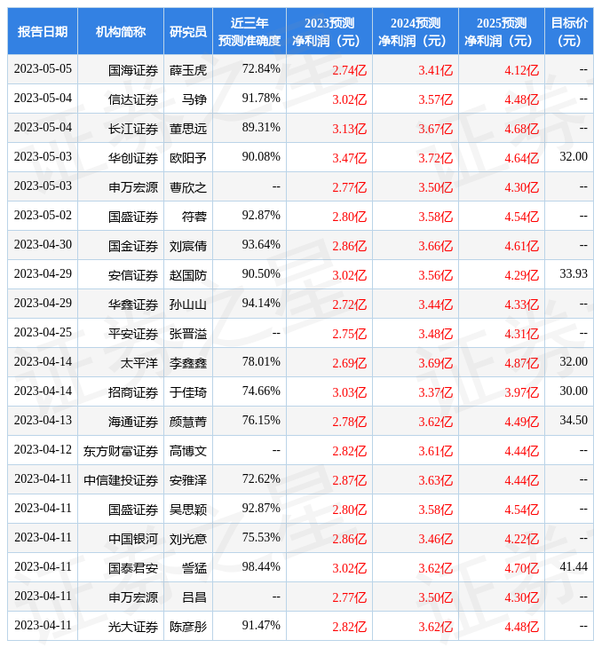The height and width of the screenshot is (648, 594).
Task: Click researcher name 于佳琦
Action: tap(188, 392)
